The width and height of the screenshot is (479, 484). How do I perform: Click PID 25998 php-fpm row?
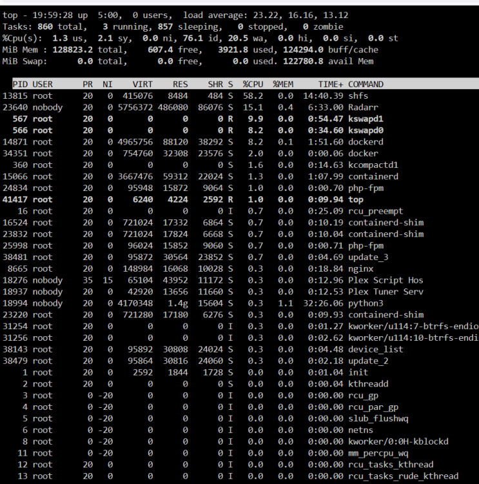point(15,246)
